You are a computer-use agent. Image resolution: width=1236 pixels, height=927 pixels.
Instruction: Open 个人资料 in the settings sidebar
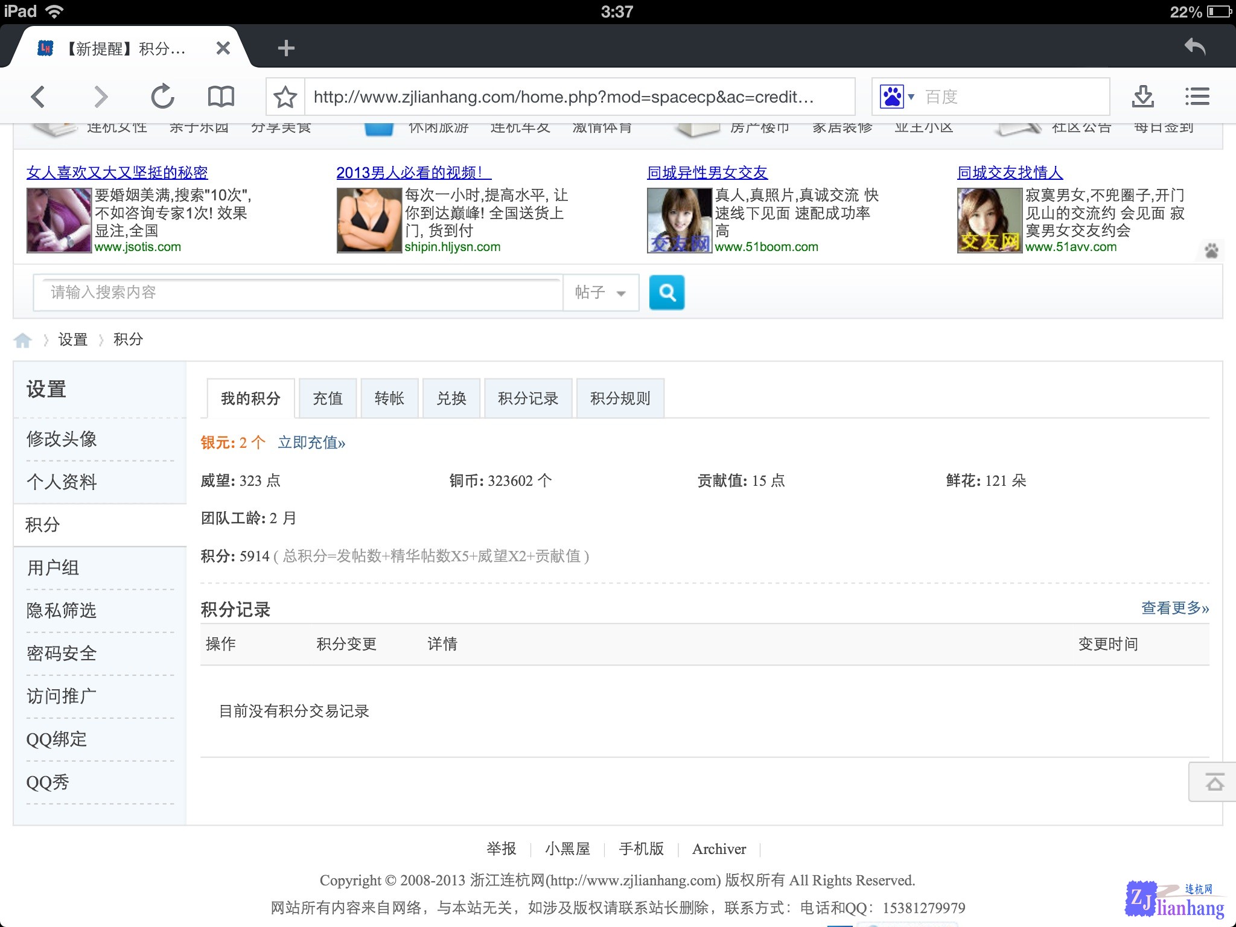62,482
